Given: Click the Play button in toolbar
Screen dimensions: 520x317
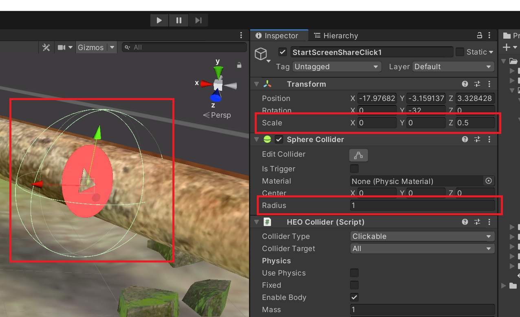Looking at the screenshot, I should 159,20.
